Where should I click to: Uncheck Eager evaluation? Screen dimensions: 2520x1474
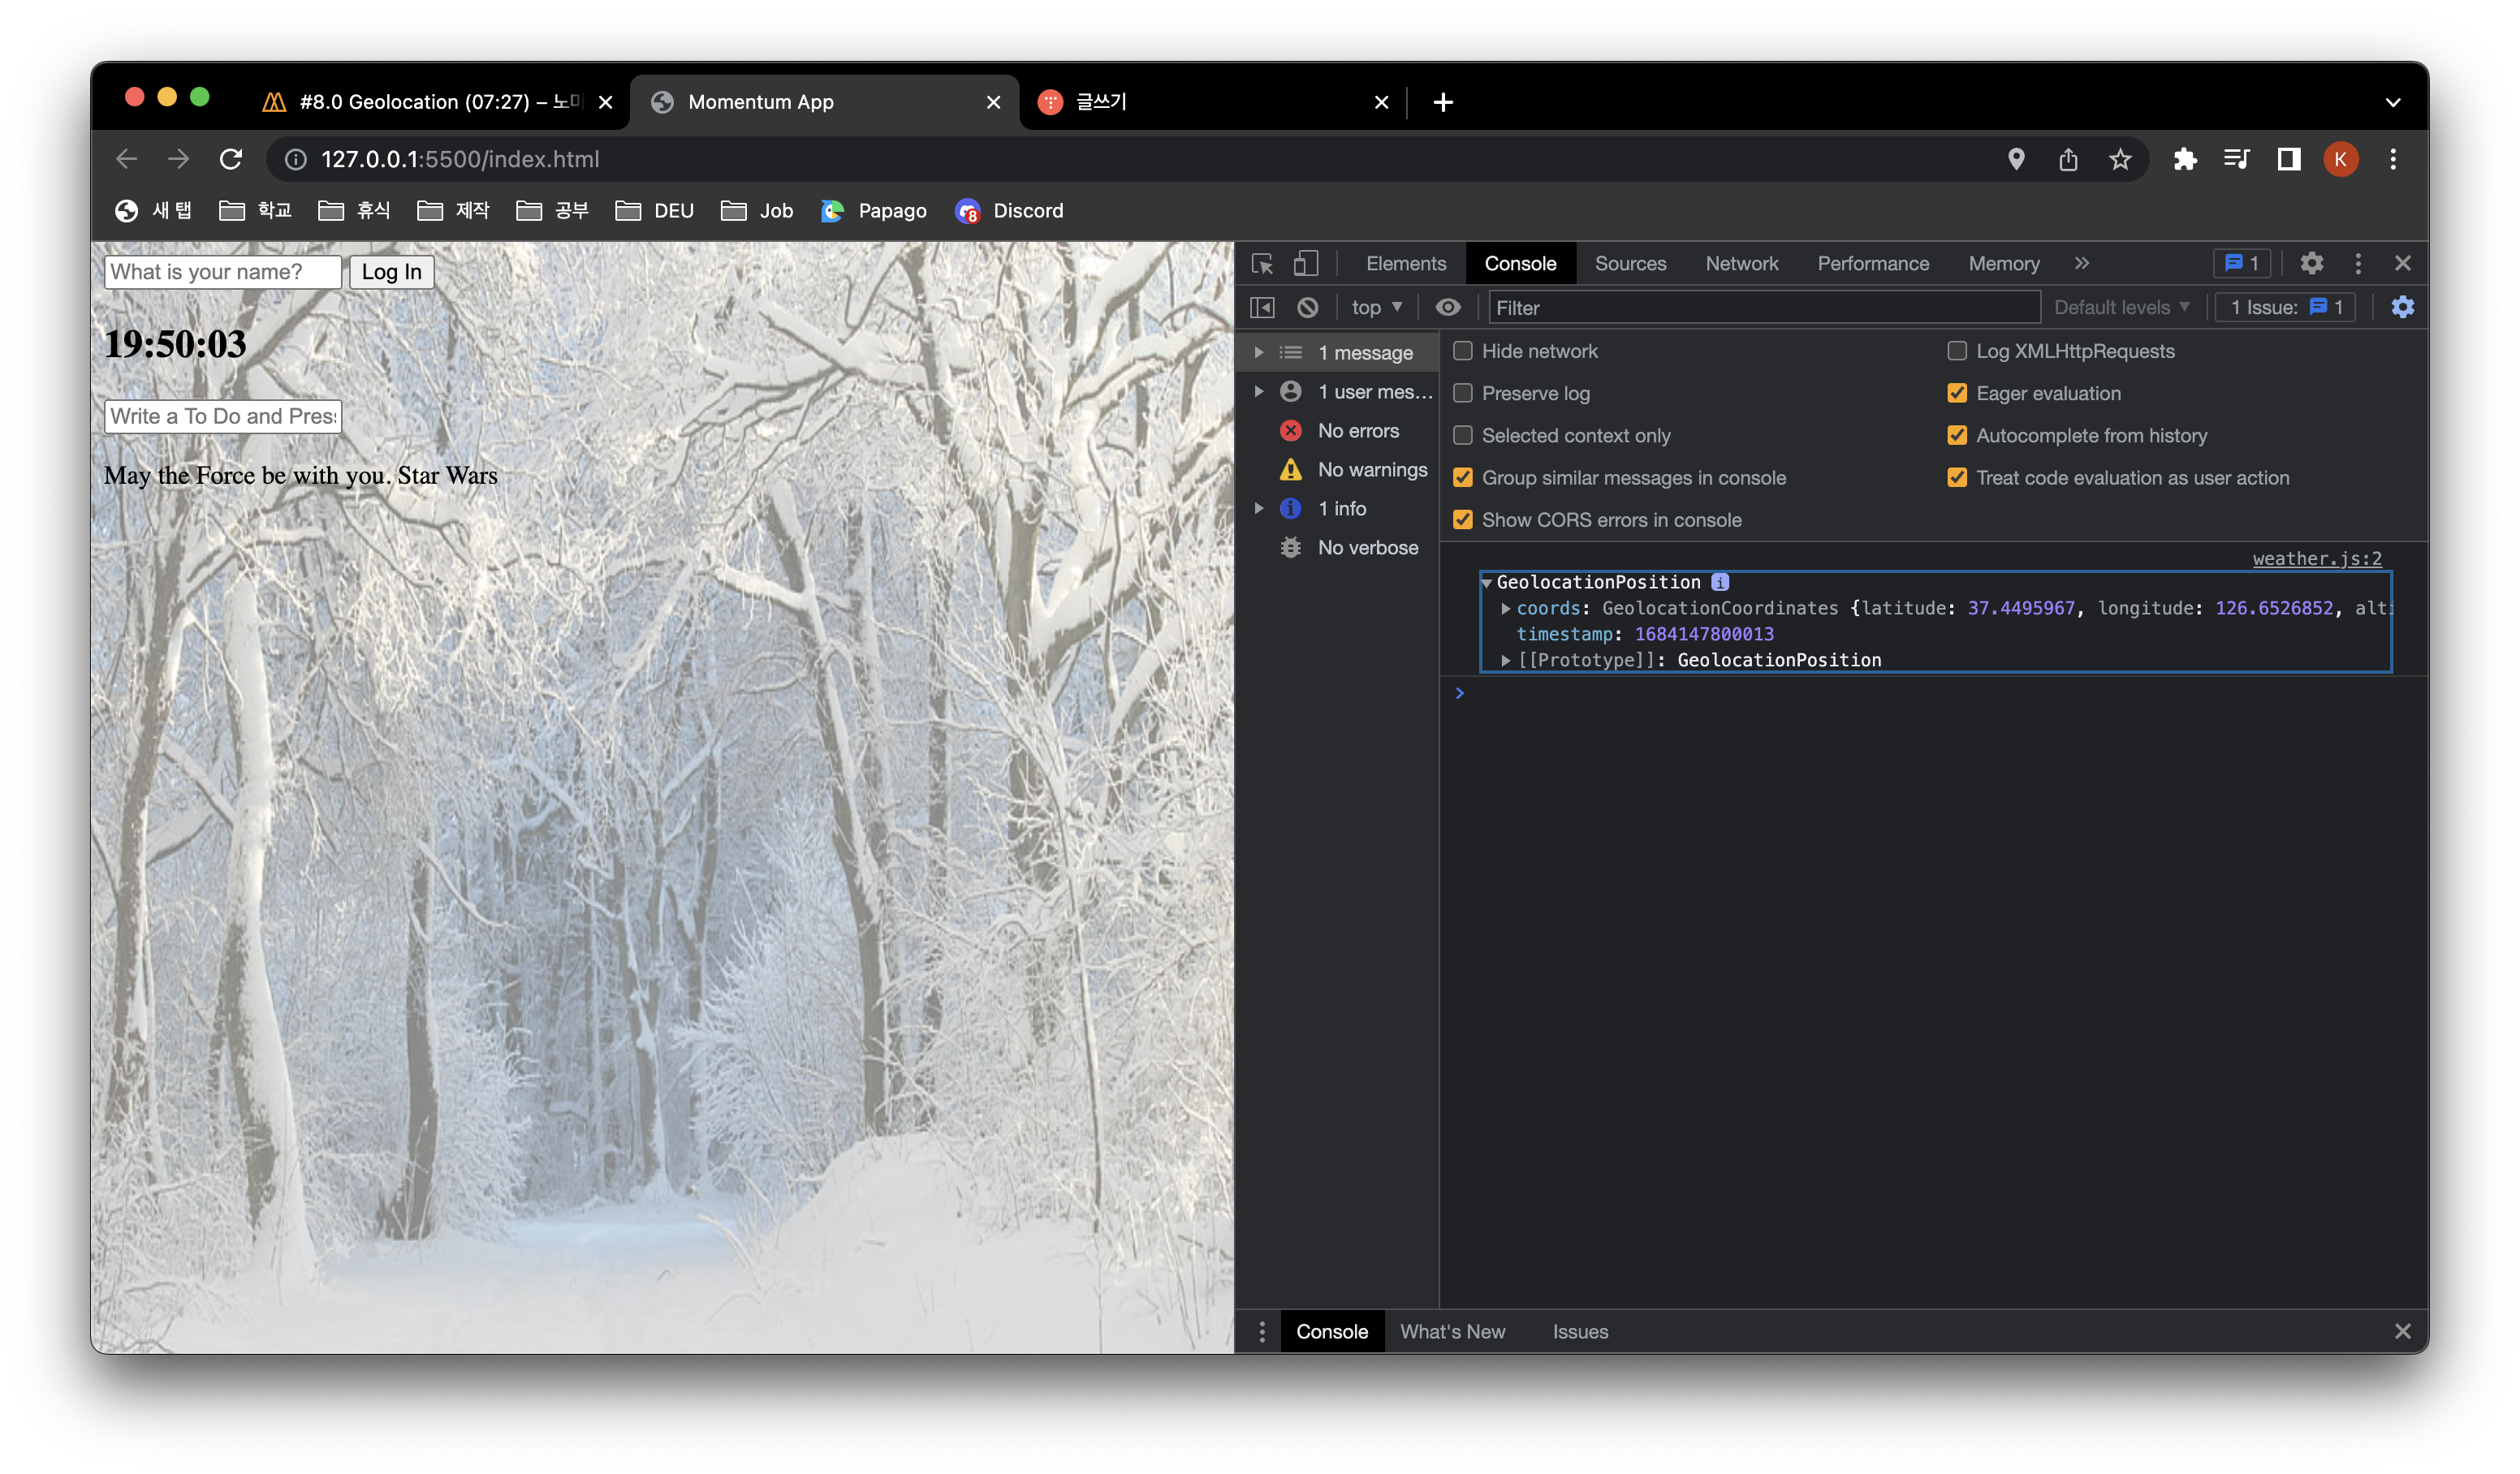(1957, 393)
